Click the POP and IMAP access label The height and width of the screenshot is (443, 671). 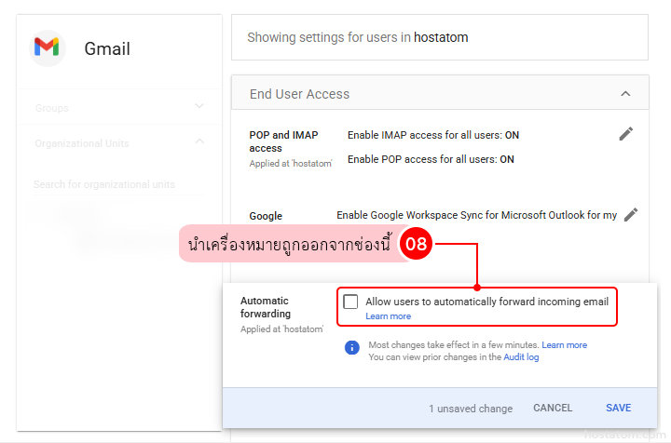(x=283, y=141)
